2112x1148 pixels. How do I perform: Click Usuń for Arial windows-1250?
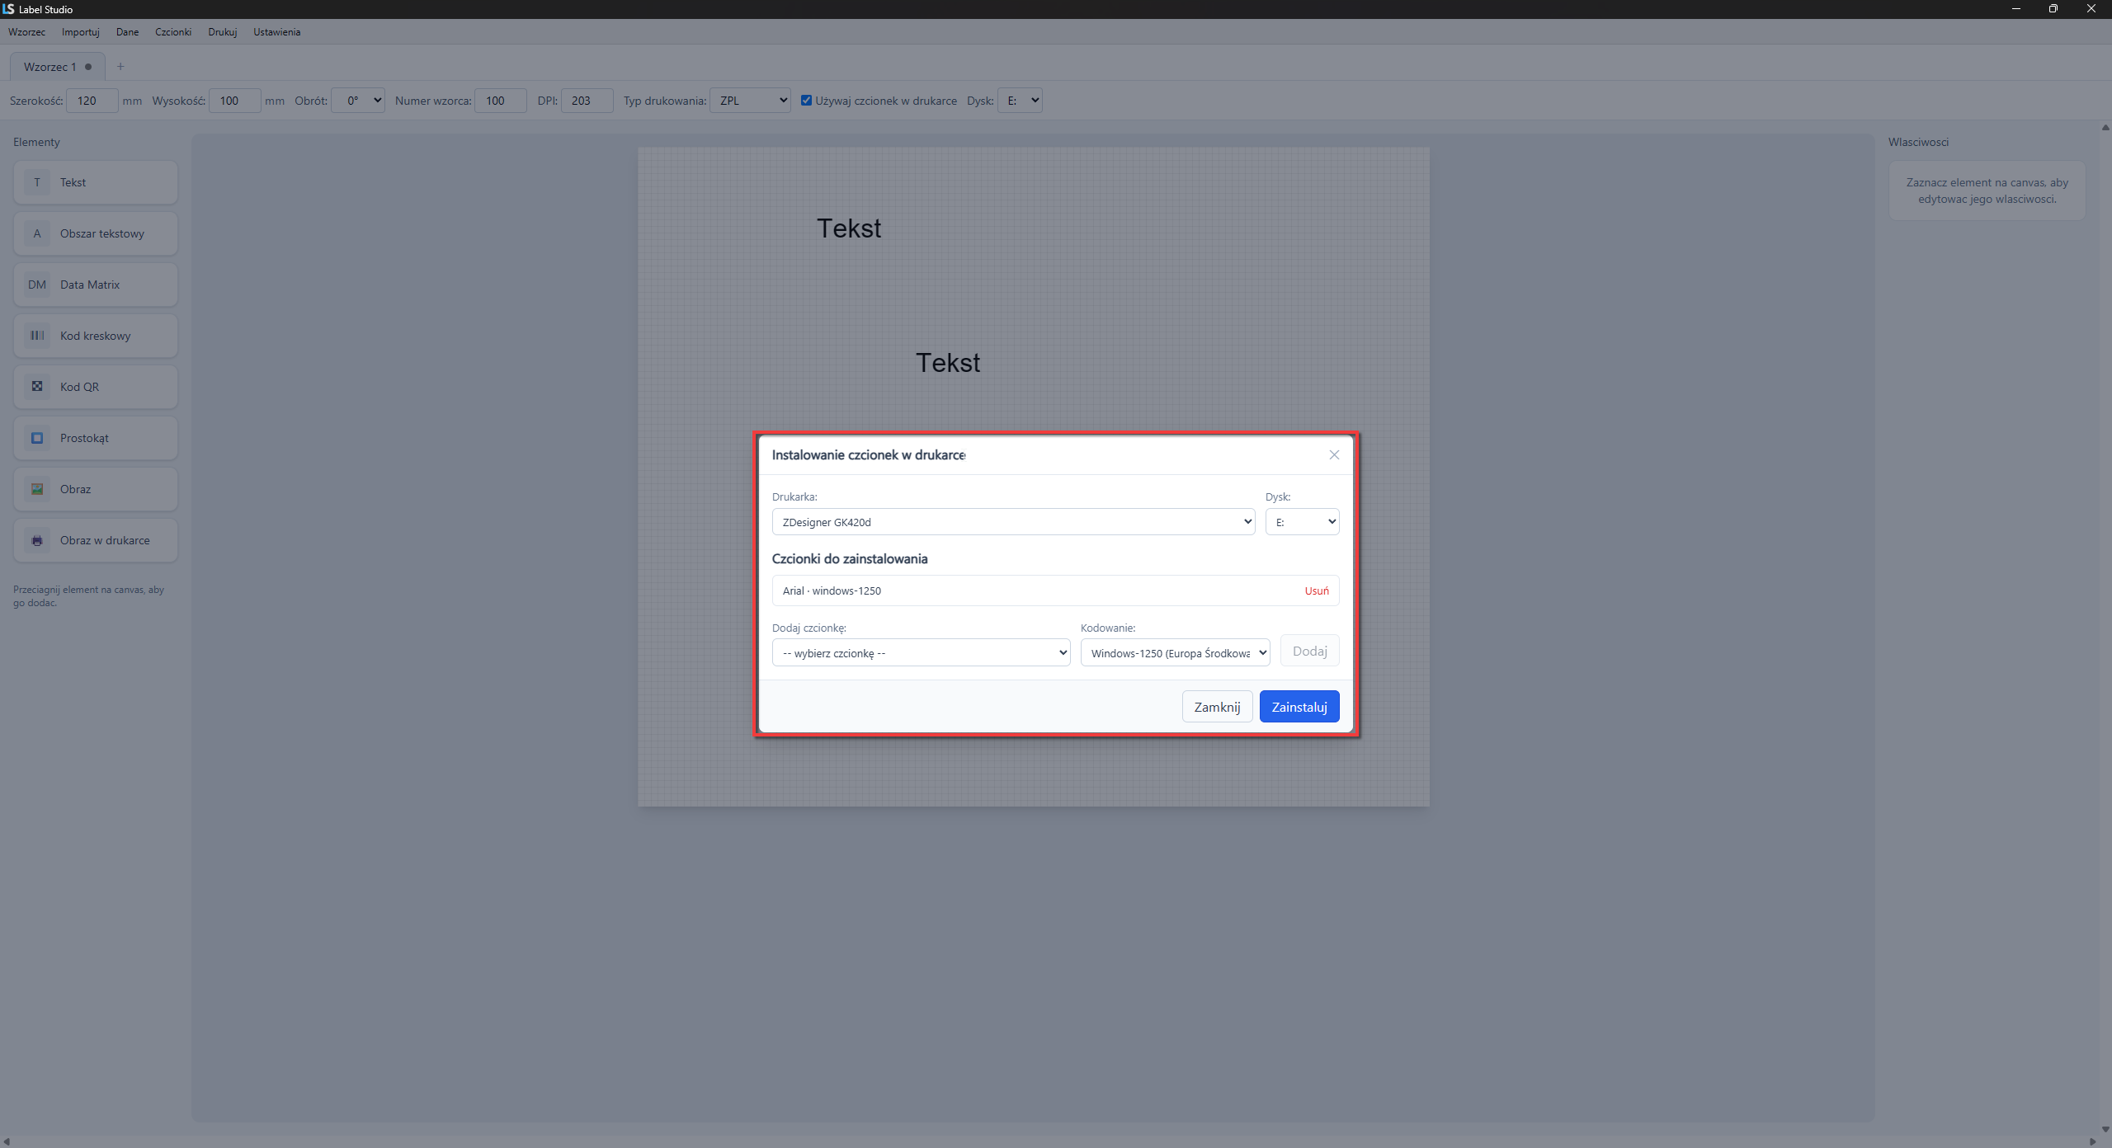tap(1317, 590)
